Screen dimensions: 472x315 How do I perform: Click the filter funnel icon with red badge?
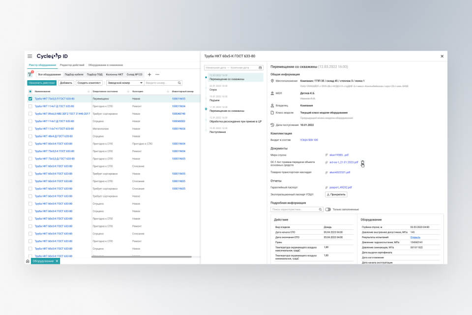coord(30,74)
